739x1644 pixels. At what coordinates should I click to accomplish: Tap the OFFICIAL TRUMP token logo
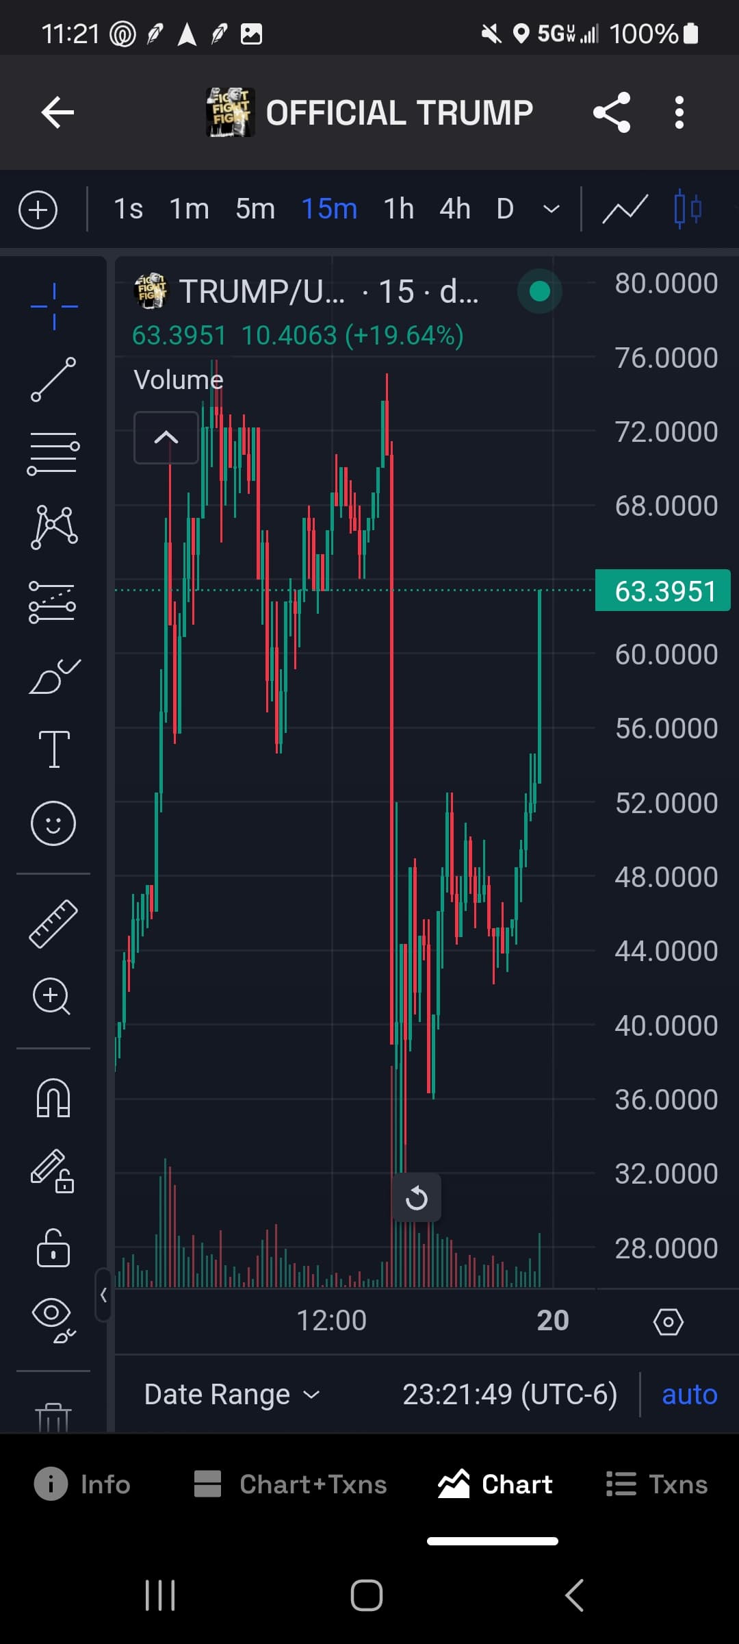pyautogui.click(x=231, y=112)
